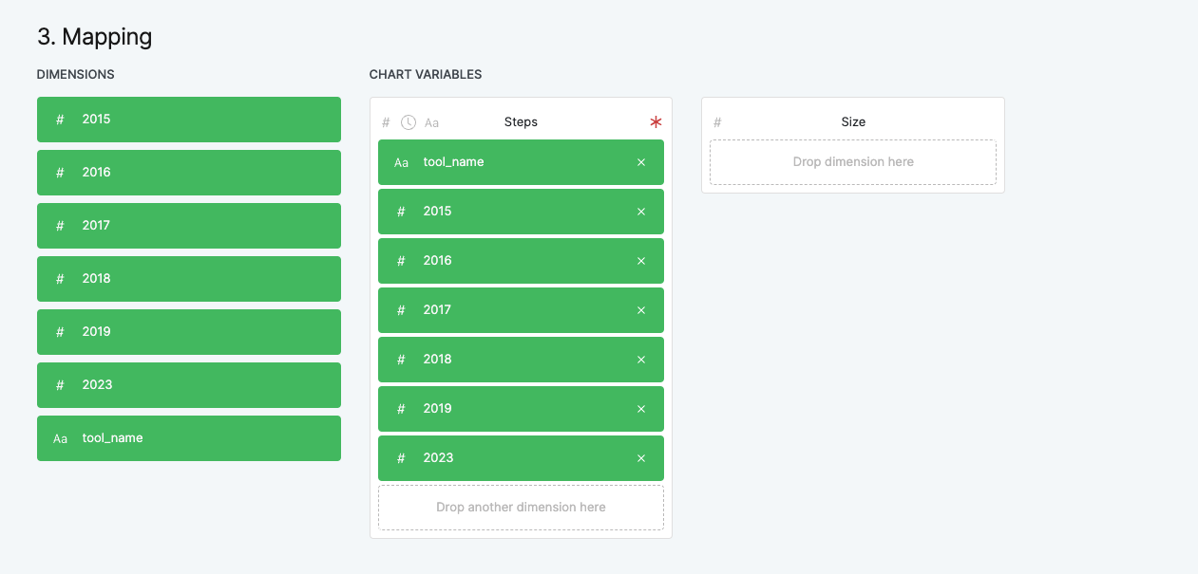Click the Drop another dimension here zone in Steps

click(521, 507)
